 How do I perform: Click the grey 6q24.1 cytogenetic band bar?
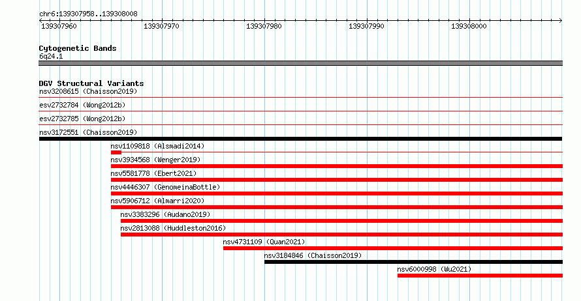click(300, 63)
